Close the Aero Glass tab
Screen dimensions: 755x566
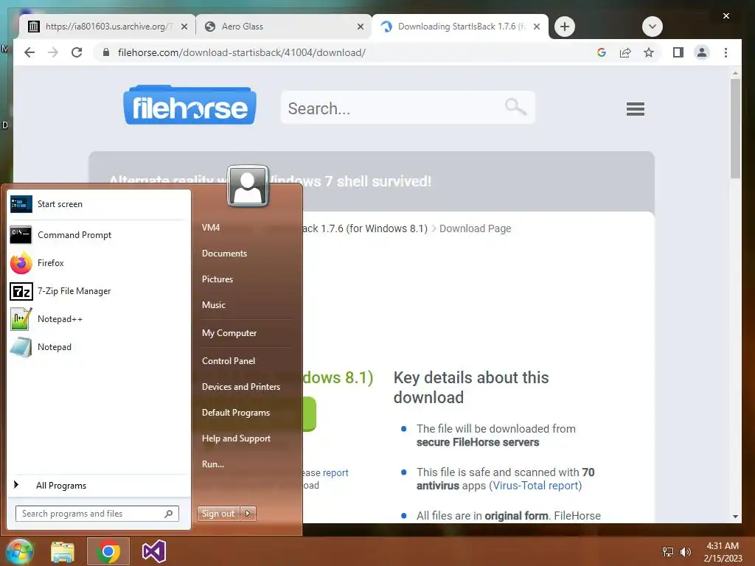coord(360,27)
